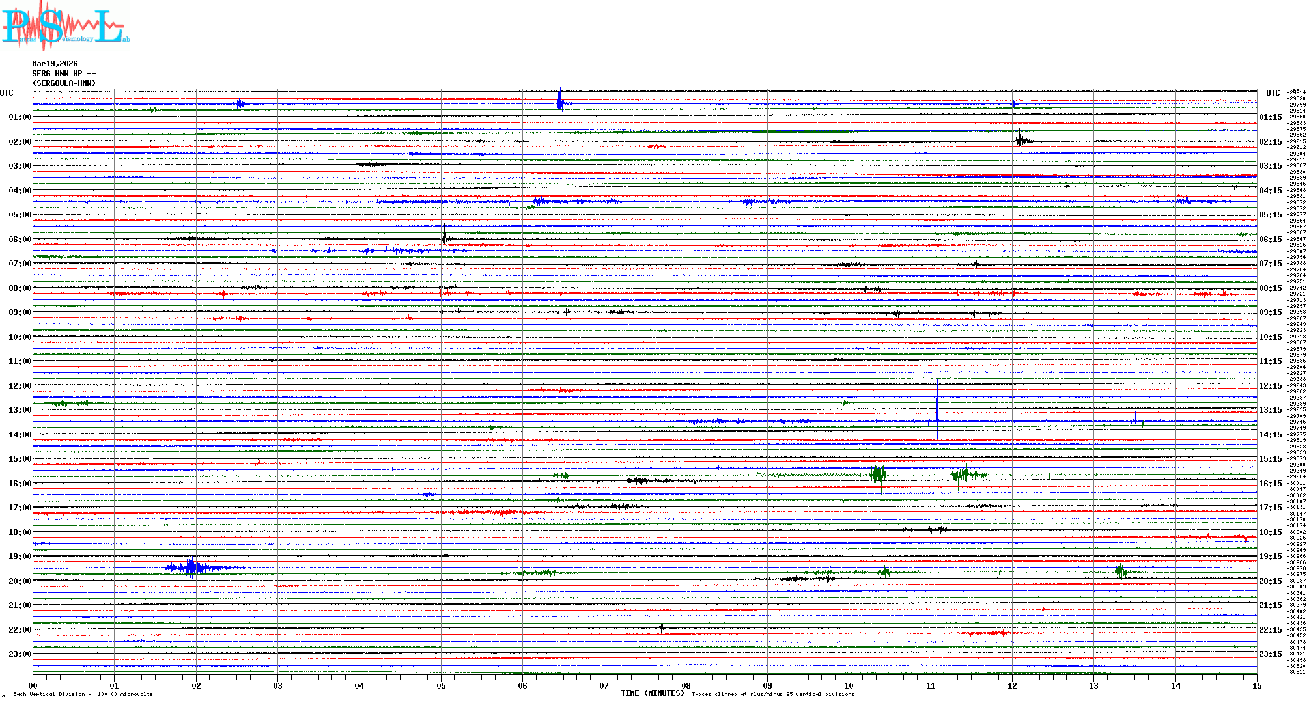
Task: Click minute 05 on bottom time axis
Action: pyautogui.click(x=441, y=685)
